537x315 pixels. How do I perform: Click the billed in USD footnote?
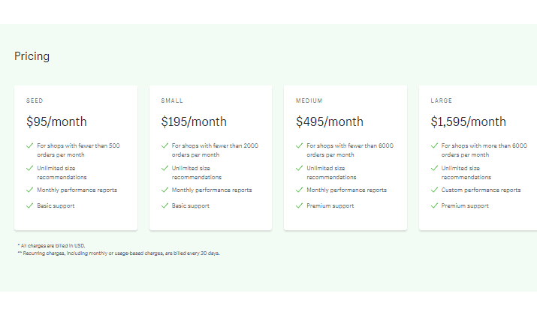click(x=51, y=245)
